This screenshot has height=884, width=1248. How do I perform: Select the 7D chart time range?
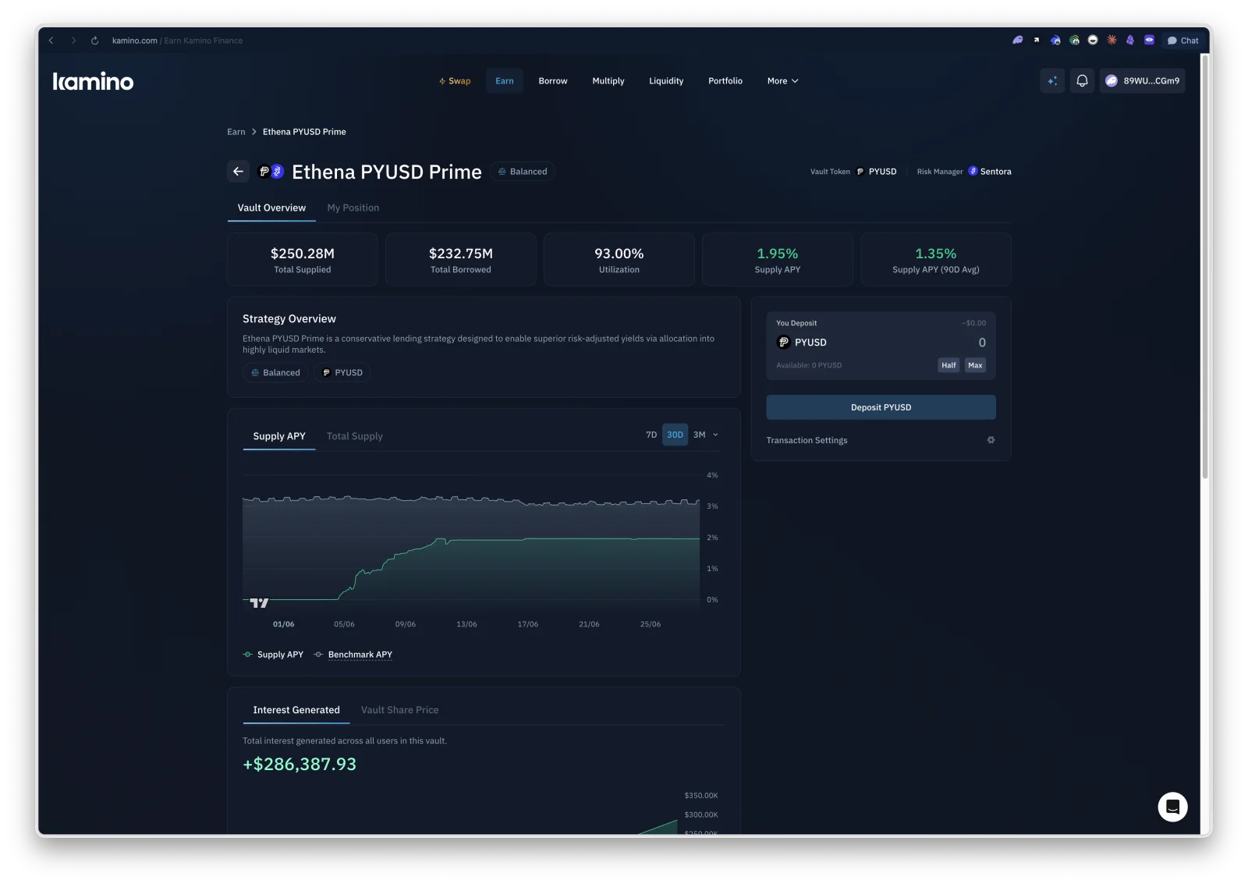point(651,435)
